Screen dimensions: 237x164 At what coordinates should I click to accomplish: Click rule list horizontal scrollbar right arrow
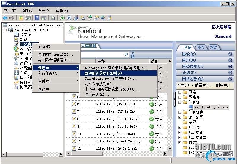click(x=165, y=154)
